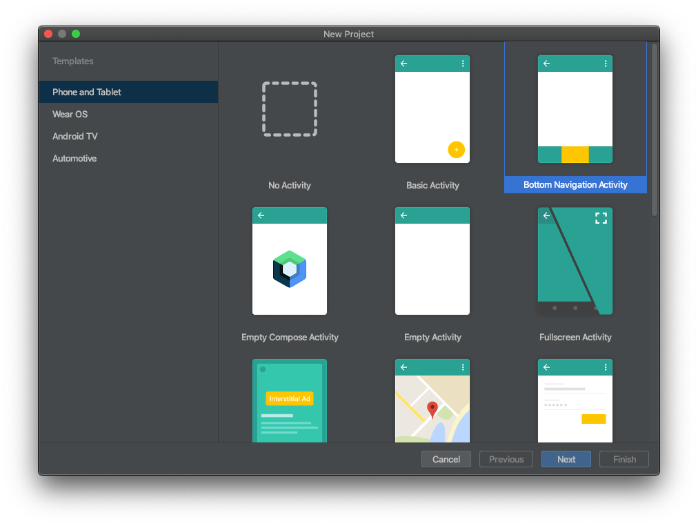Click the Fullscreen Activity label text
This screenshot has height=526, width=698.
[x=575, y=337]
